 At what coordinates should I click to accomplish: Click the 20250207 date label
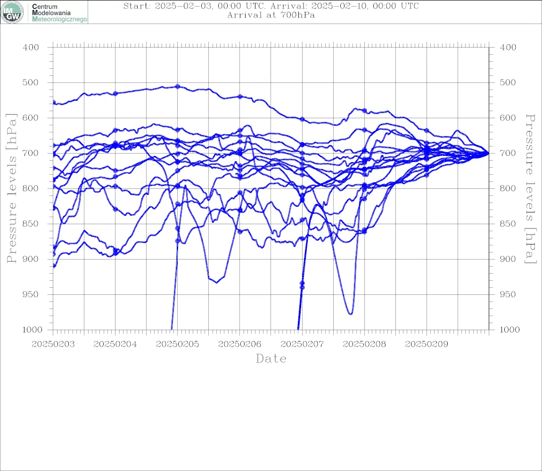(x=302, y=344)
